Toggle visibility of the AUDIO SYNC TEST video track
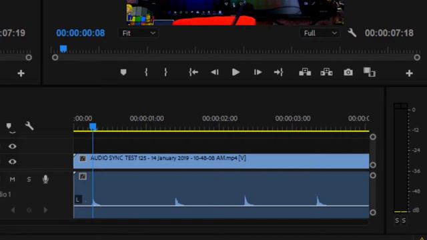The image size is (427, 240). click(12, 161)
